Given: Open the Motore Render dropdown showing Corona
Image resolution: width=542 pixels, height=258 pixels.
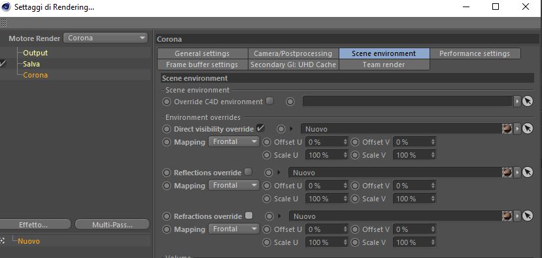Looking at the screenshot, I should click(x=105, y=38).
